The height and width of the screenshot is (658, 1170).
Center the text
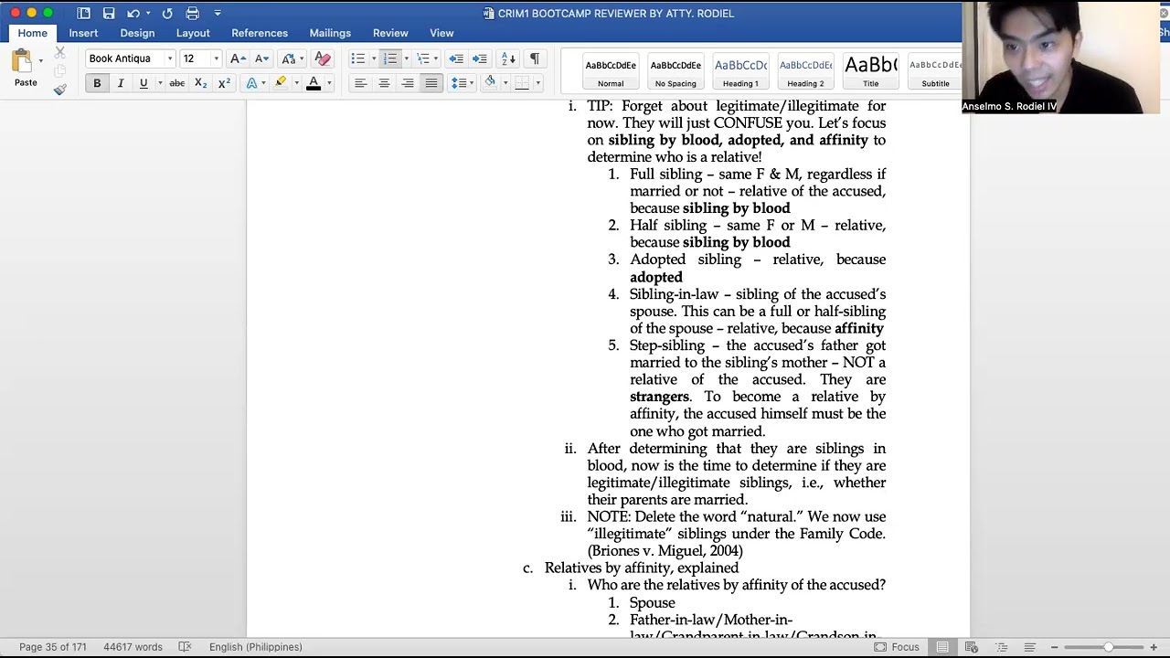click(384, 83)
